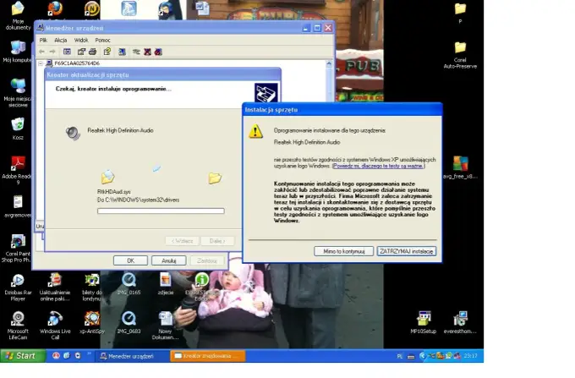Click the Update driver toolbar icon

pos(136,52)
